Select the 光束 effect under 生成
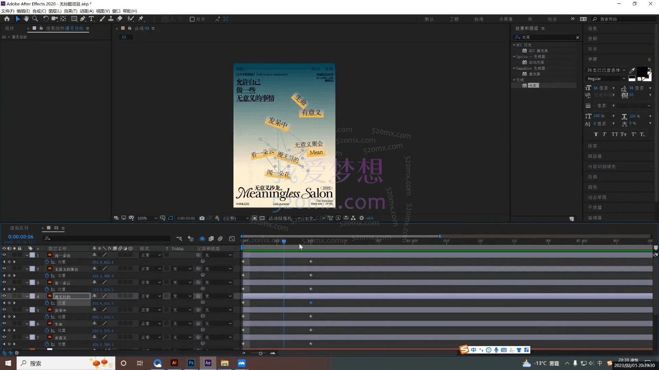 (534, 86)
